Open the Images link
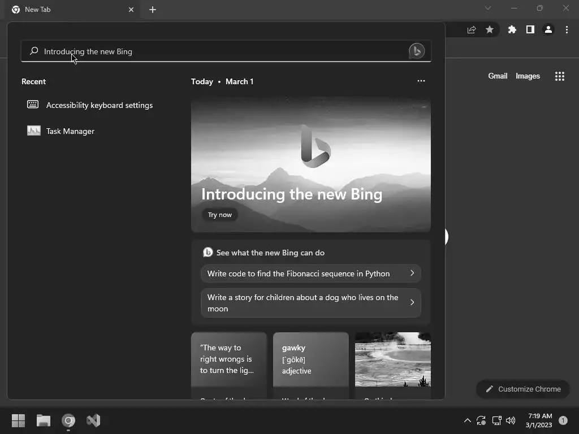 (528, 76)
